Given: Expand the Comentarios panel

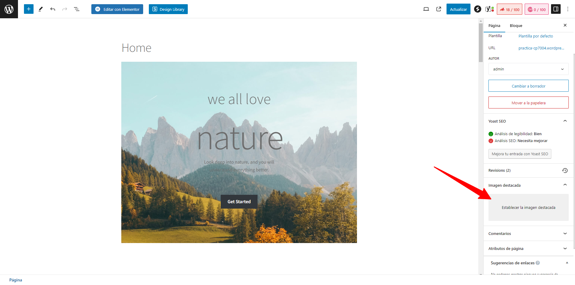Looking at the screenshot, I should (528, 233).
